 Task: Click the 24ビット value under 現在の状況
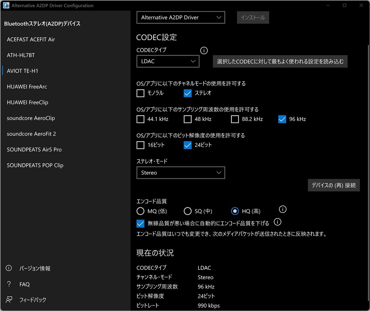(x=206, y=296)
